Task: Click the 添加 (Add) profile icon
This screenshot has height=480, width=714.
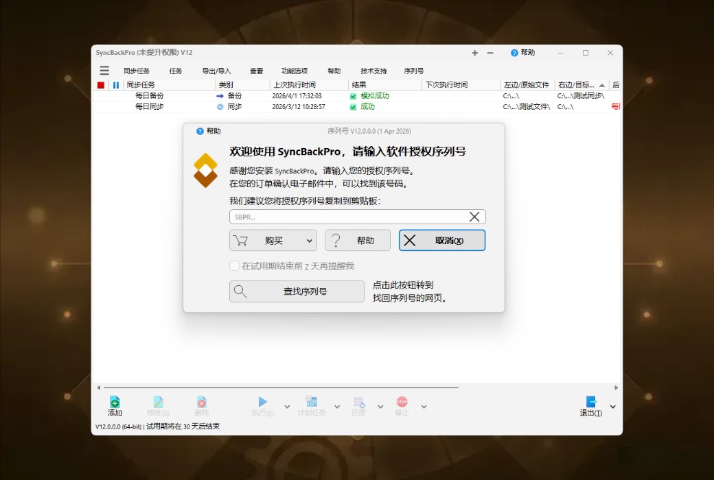Action: click(115, 404)
